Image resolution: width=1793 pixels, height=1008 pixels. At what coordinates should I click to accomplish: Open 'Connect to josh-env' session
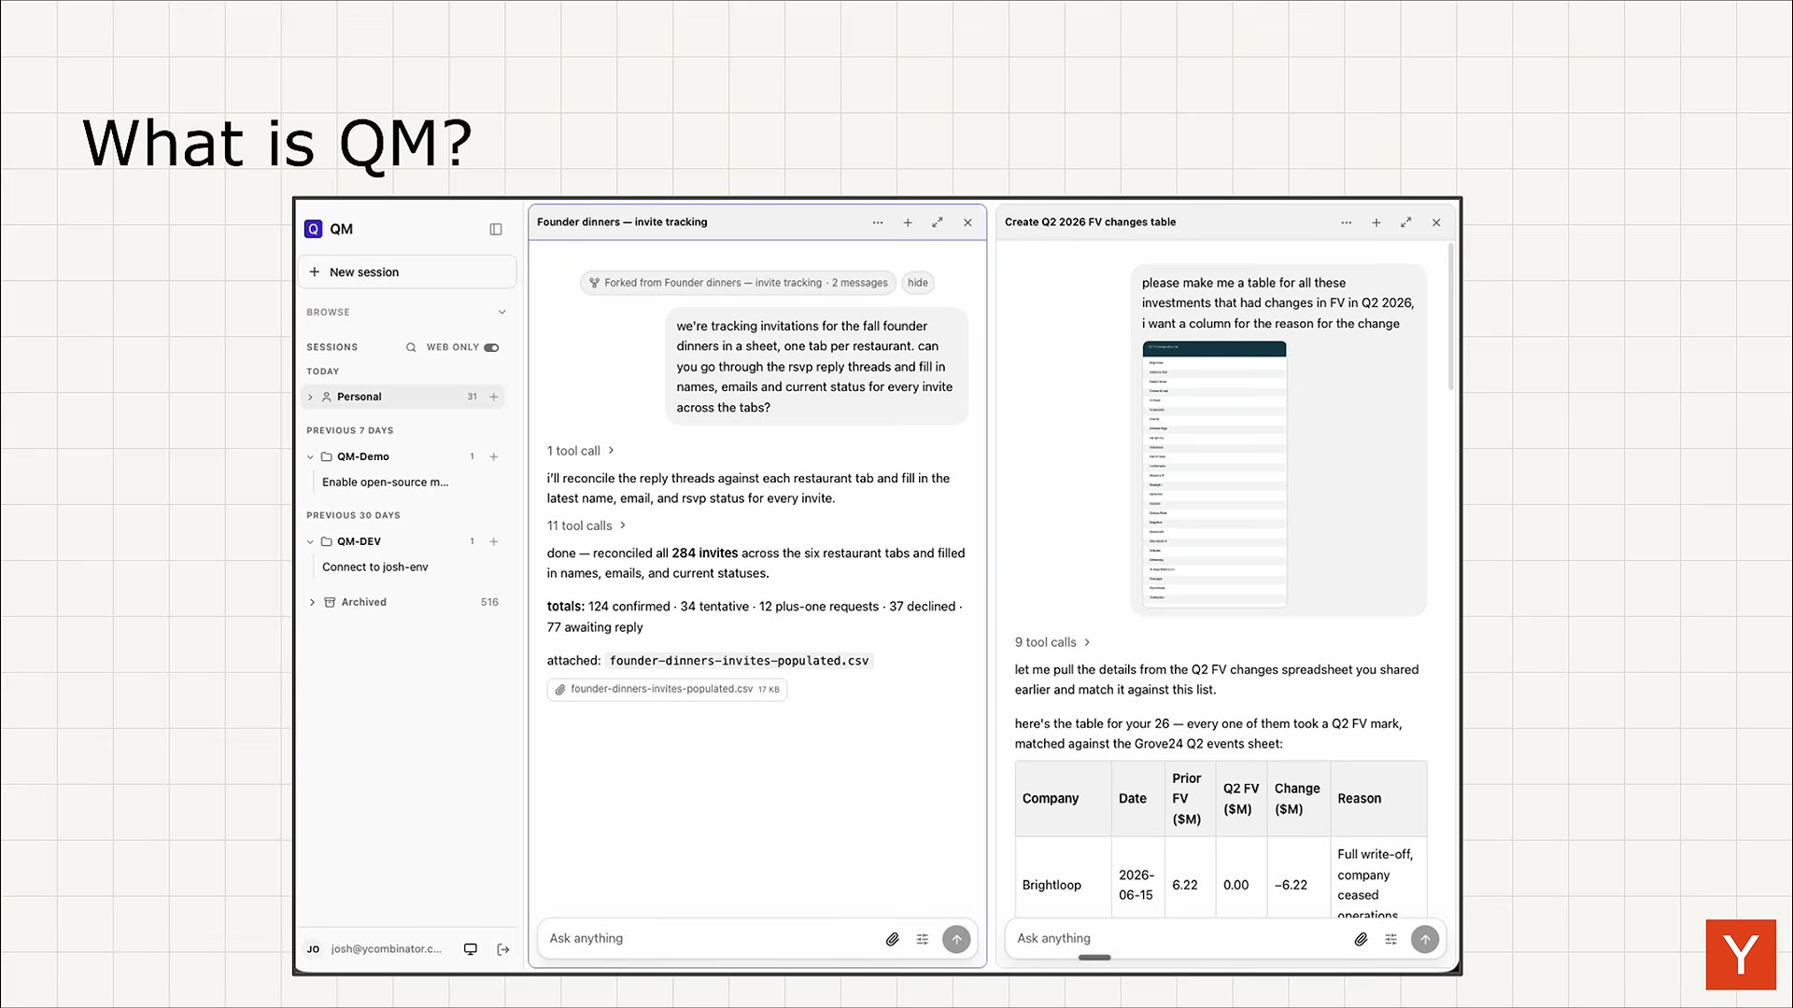(375, 567)
